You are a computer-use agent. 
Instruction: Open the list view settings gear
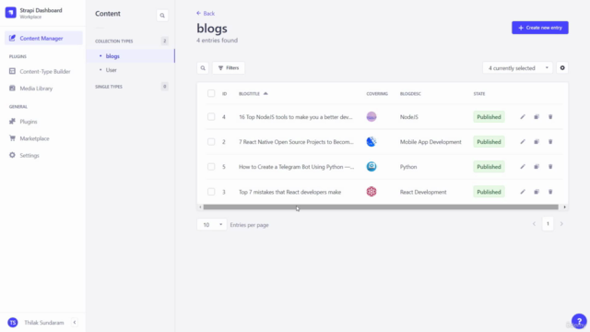coord(562,67)
